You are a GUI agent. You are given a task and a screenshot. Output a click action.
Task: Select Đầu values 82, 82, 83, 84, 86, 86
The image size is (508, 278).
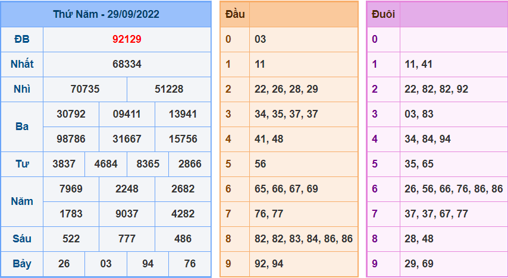303,239
